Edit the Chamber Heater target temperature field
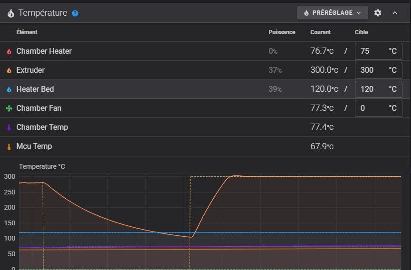This screenshot has width=411, height=270. [x=372, y=51]
